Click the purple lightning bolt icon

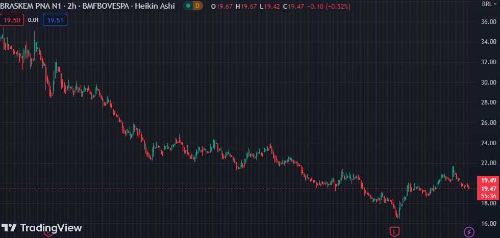[469, 232]
